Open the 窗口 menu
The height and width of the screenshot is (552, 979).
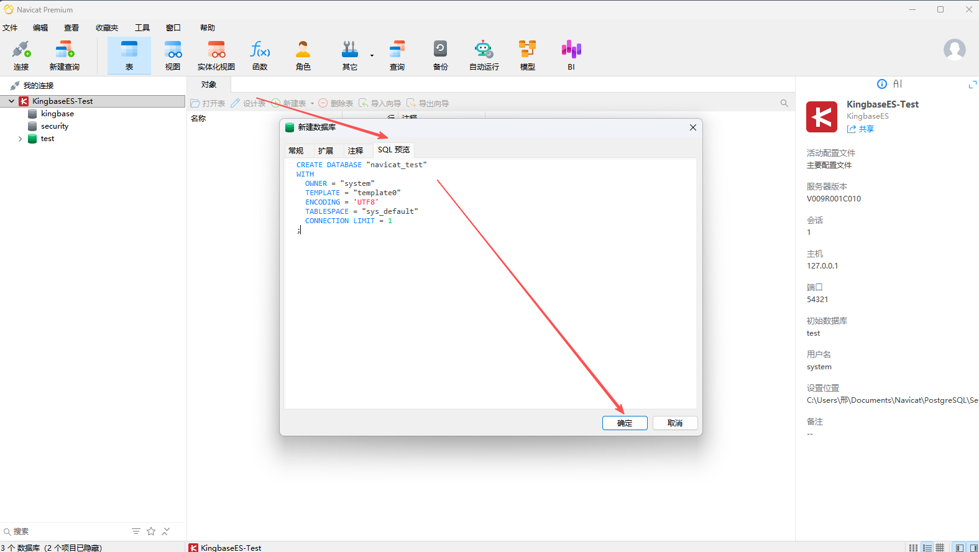(x=173, y=28)
